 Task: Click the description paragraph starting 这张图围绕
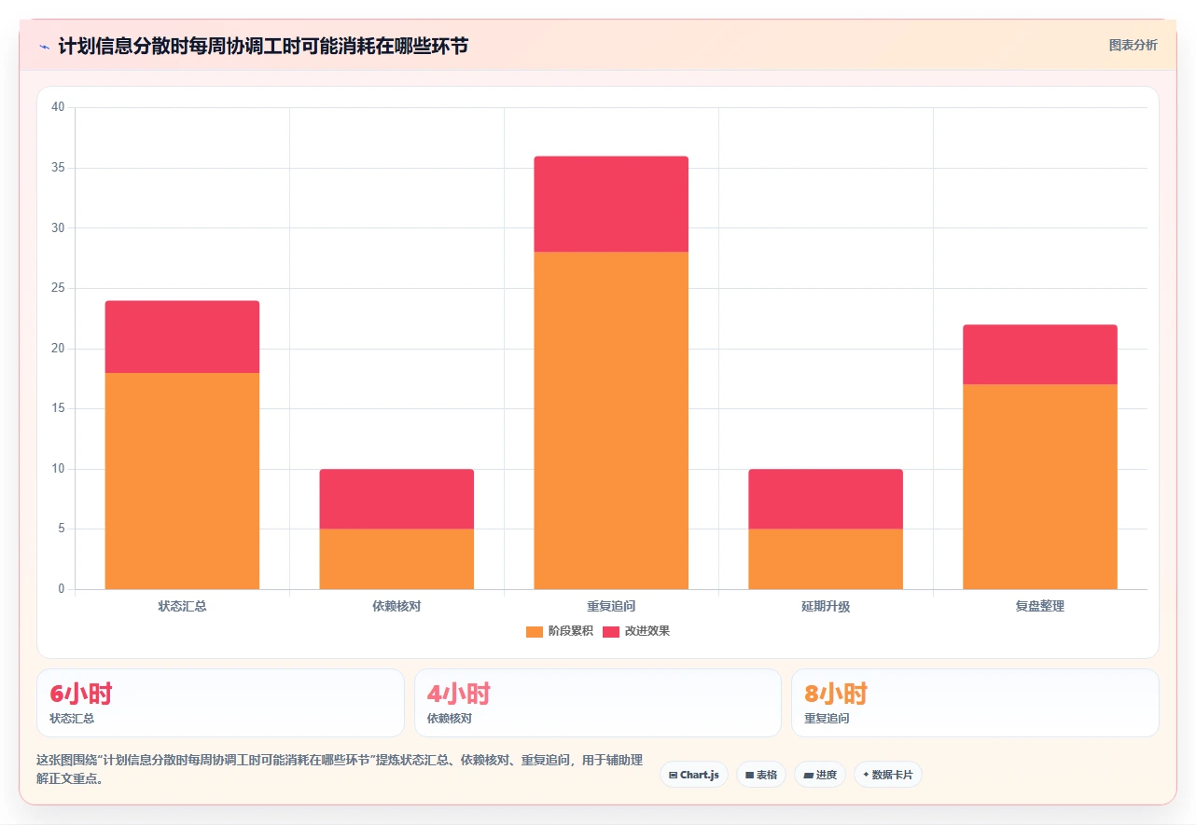(340, 769)
